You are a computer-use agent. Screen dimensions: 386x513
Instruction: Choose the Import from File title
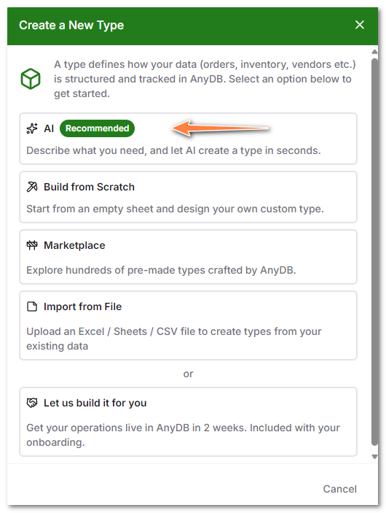82,306
